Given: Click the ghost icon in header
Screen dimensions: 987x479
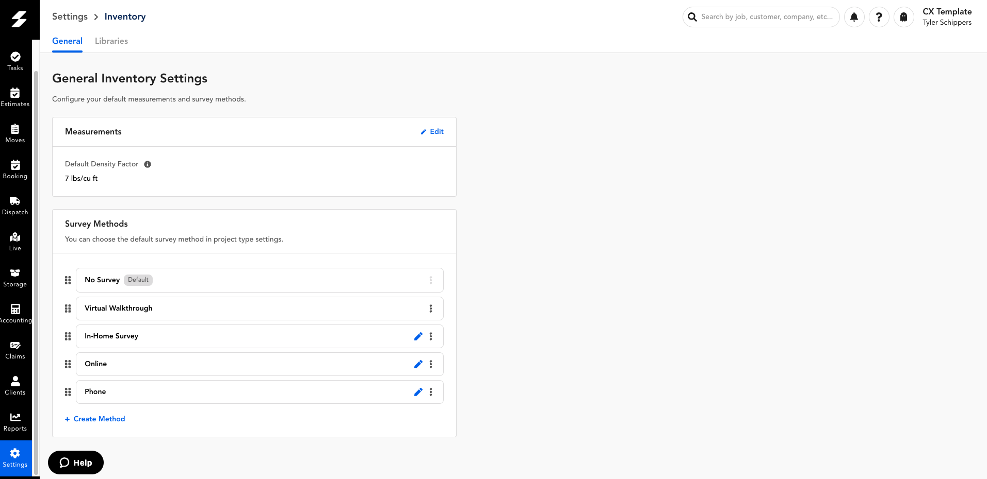Looking at the screenshot, I should pos(904,17).
